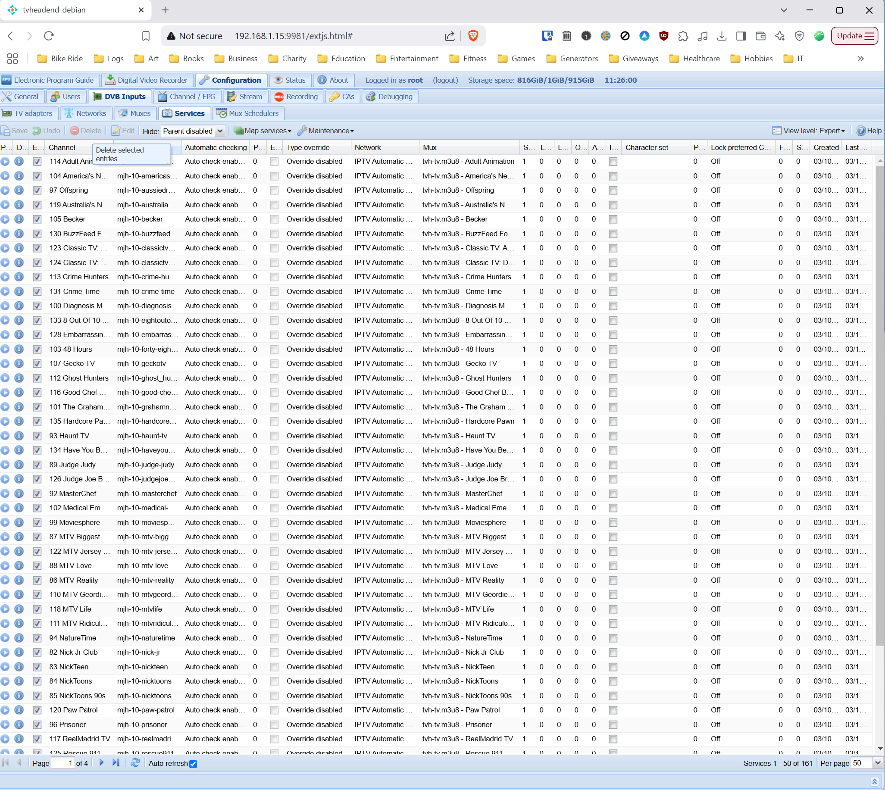Image resolution: width=885 pixels, height=790 pixels.
Task: Toggle browser sidebar panel icon
Action: (741, 36)
